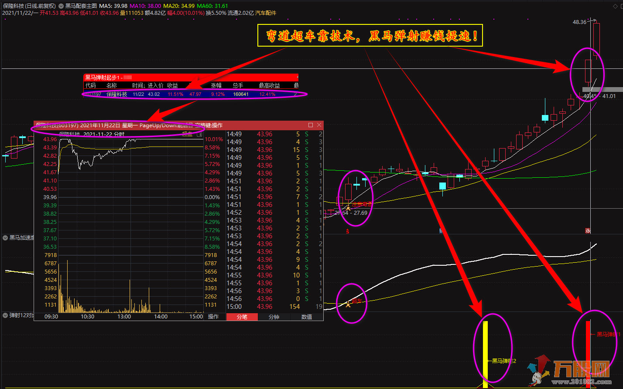
Task: Sort the list by the 涨幅 column
Action: (216, 85)
